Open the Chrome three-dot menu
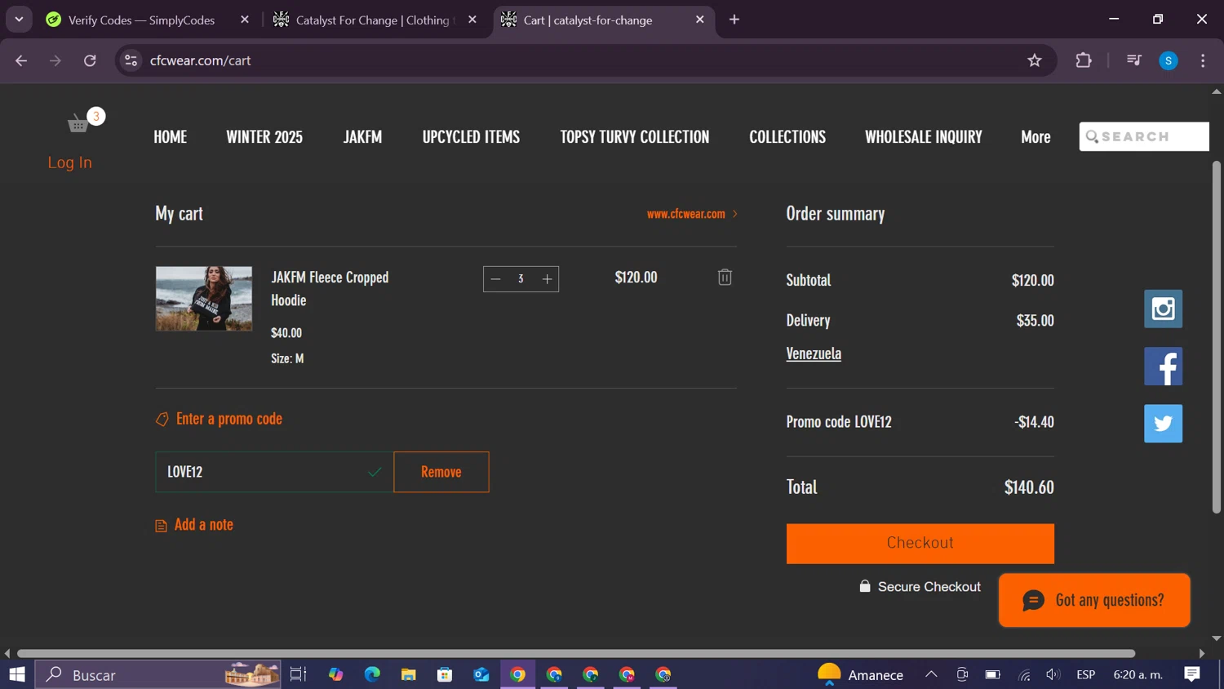Viewport: 1224px width, 689px height. (x=1203, y=60)
